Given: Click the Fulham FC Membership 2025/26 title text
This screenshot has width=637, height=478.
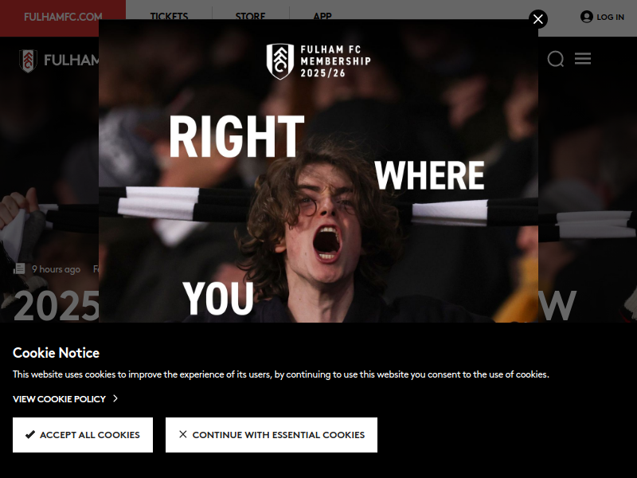Looking at the screenshot, I should coord(335,61).
